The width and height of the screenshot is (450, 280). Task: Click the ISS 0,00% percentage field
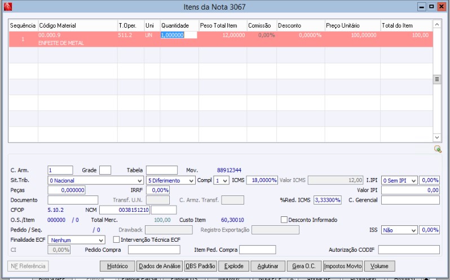pyautogui.click(x=429, y=230)
